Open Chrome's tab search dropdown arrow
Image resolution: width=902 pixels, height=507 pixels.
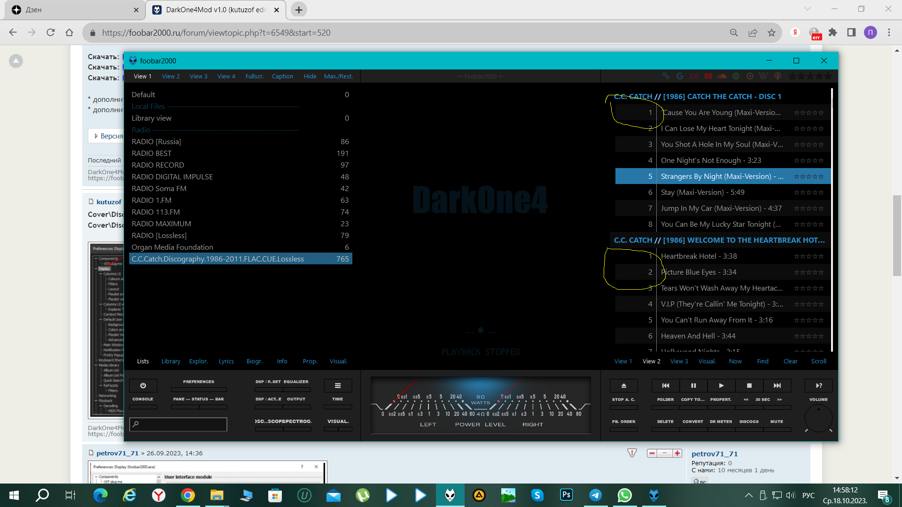click(x=808, y=9)
